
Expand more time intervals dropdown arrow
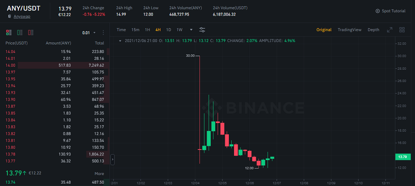pyautogui.click(x=191, y=30)
